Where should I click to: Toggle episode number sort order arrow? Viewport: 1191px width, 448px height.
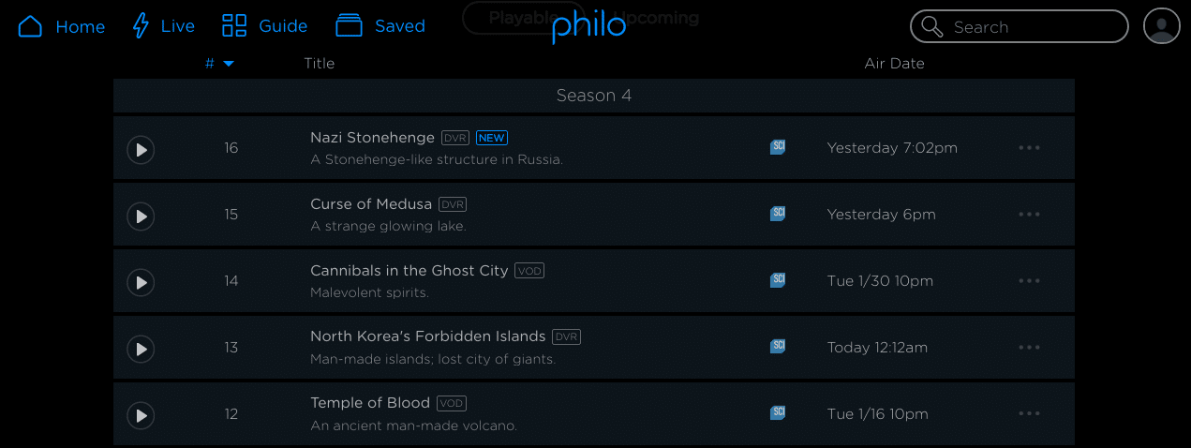pyautogui.click(x=229, y=64)
